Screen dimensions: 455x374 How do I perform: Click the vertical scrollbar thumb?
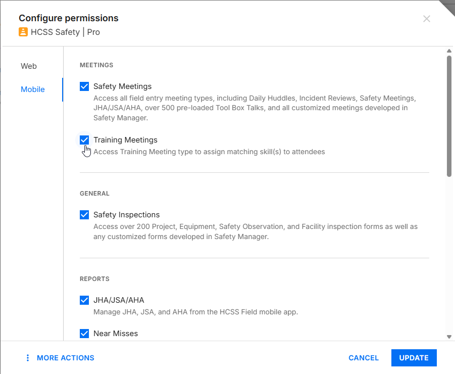click(x=449, y=116)
